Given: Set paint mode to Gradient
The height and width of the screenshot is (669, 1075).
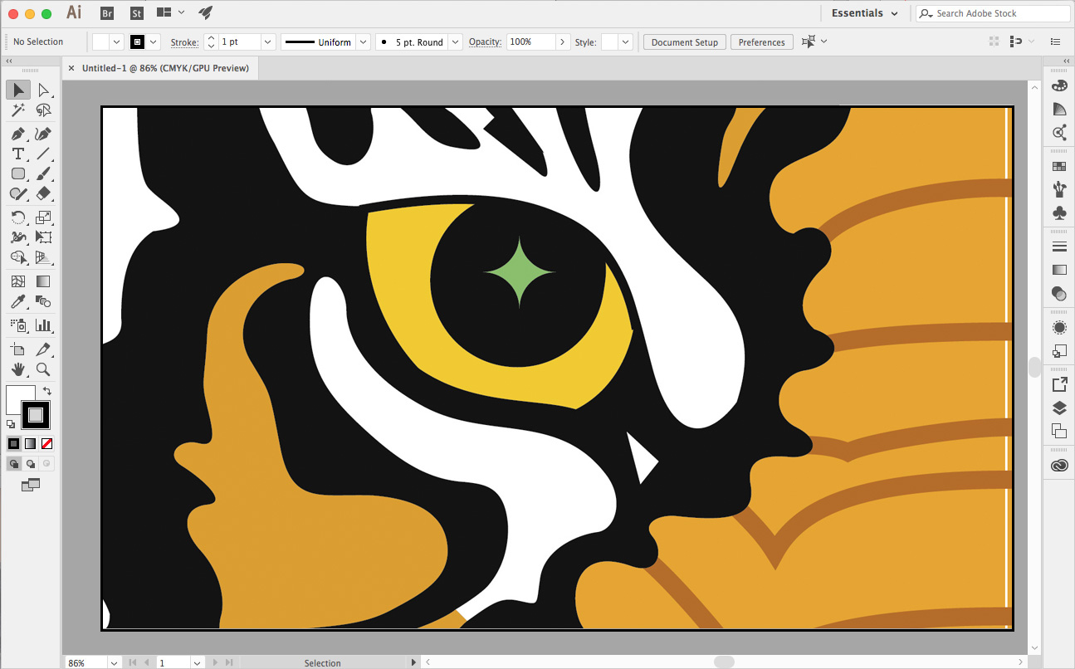Looking at the screenshot, I should [x=30, y=443].
